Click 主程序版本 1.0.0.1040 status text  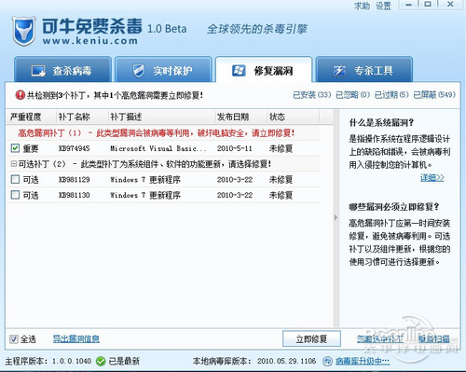(48, 361)
